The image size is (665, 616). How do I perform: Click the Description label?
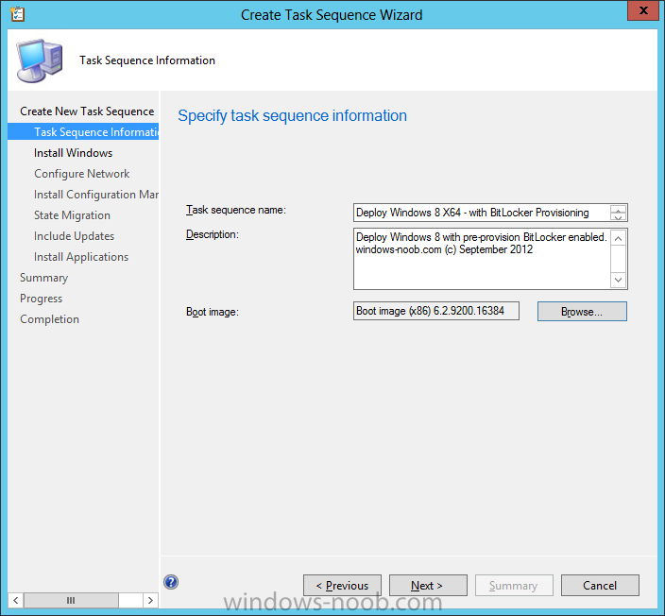tap(213, 234)
